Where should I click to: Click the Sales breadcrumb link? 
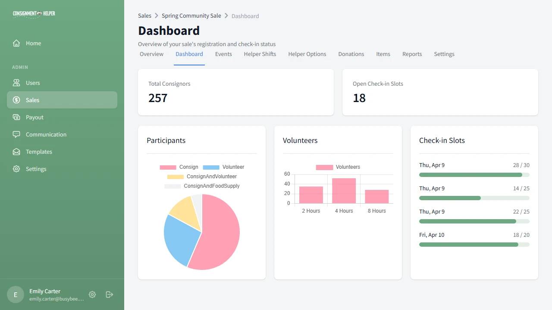144,15
